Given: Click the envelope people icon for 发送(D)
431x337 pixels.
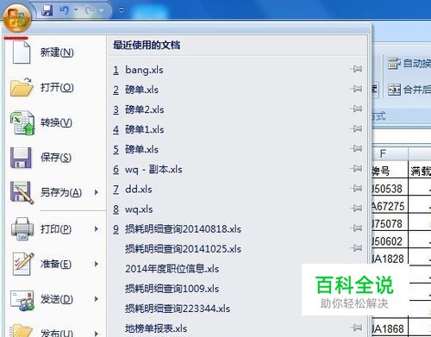Looking at the screenshot, I should point(22,300).
